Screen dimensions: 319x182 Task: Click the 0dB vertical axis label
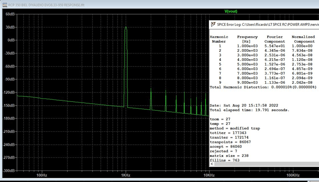(11, 40)
